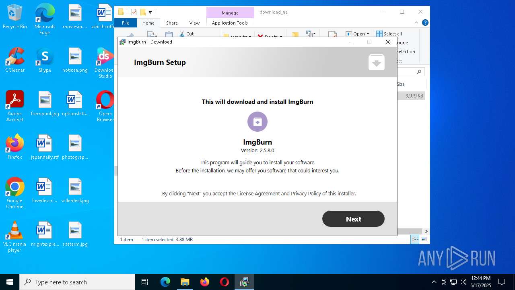This screenshot has width=515, height=290.
Task: Open Quick Access toolbar customize dropdown
Action: coord(150,12)
